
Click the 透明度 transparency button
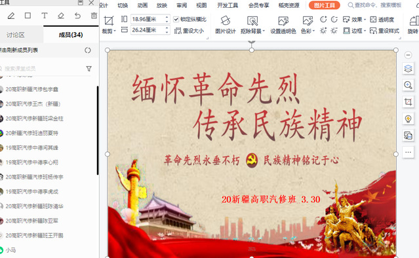click(x=382, y=20)
